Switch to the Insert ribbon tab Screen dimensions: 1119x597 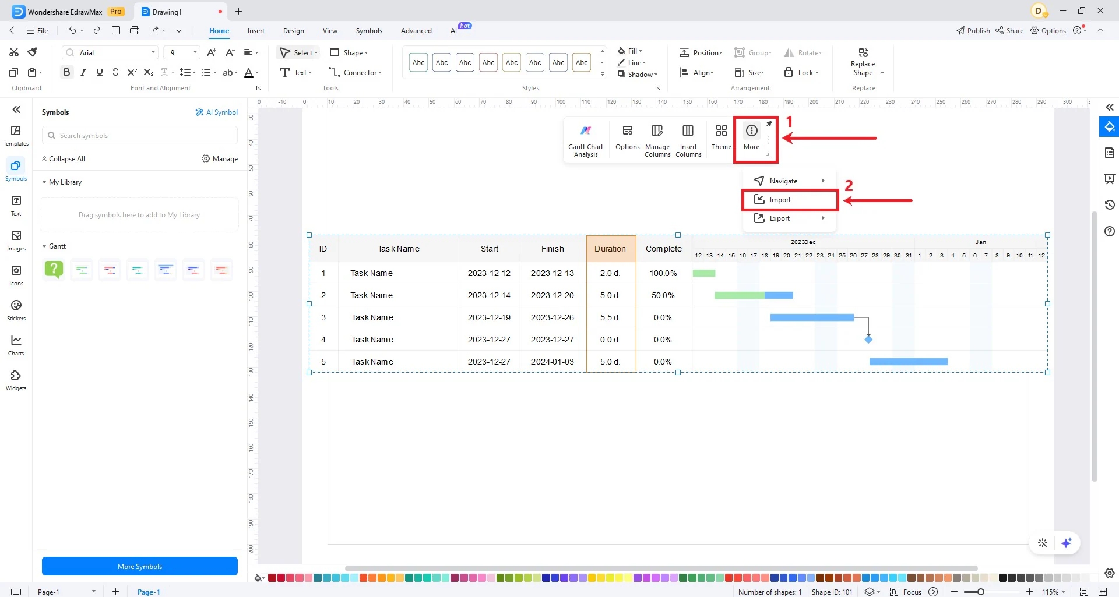tap(256, 30)
